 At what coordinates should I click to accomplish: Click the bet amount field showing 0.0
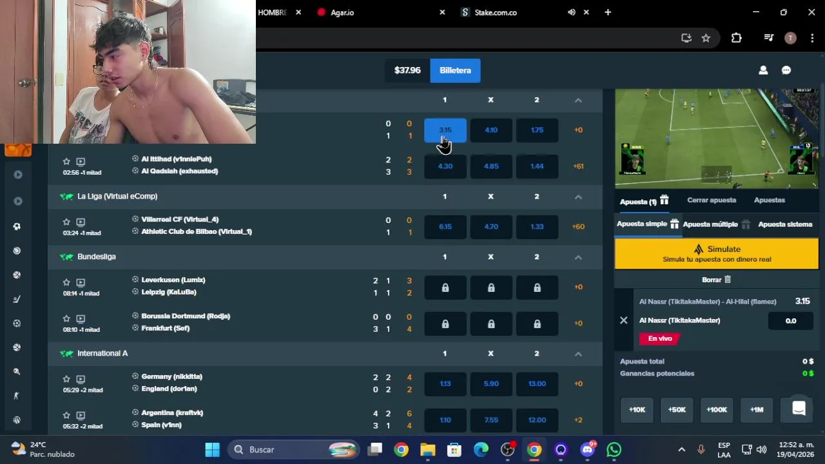click(791, 320)
